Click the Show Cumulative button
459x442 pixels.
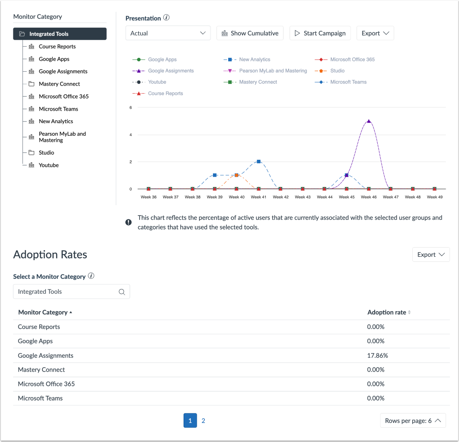click(250, 33)
